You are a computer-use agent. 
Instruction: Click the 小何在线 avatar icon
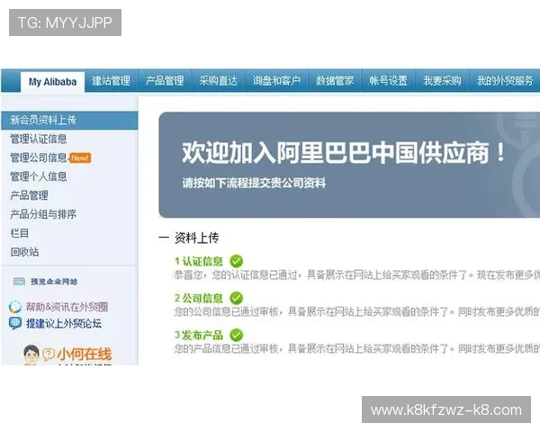pos(31,355)
